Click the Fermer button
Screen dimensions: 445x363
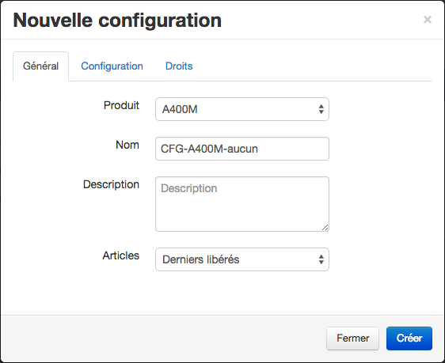(x=352, y=338)
